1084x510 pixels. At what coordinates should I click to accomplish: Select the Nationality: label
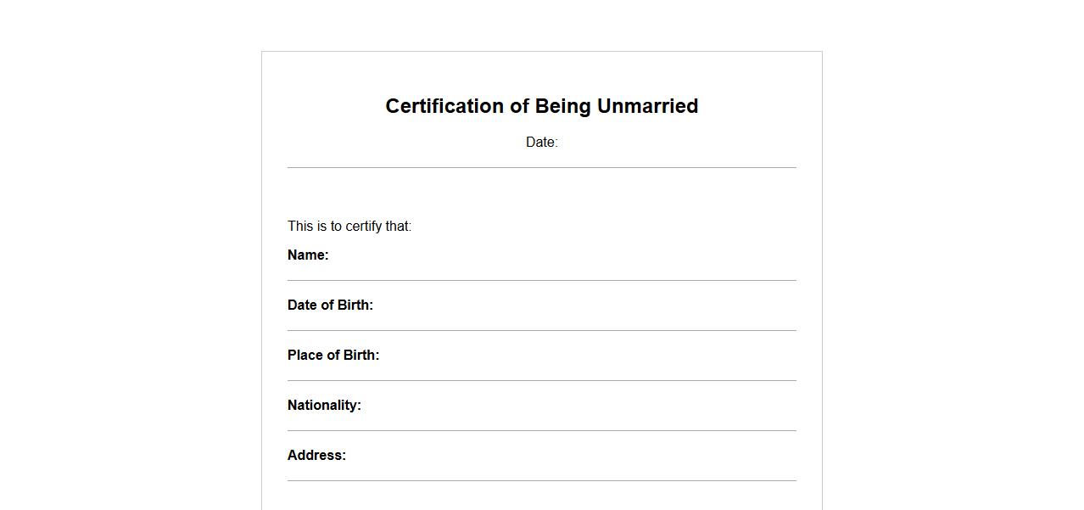(324, 406)
